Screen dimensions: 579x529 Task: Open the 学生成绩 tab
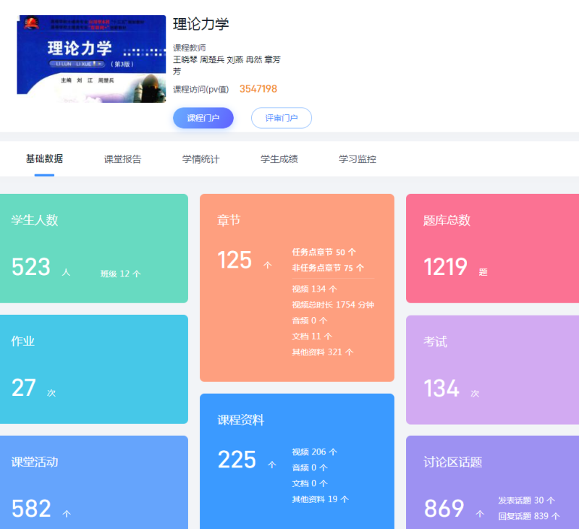[x=279, y=159]
